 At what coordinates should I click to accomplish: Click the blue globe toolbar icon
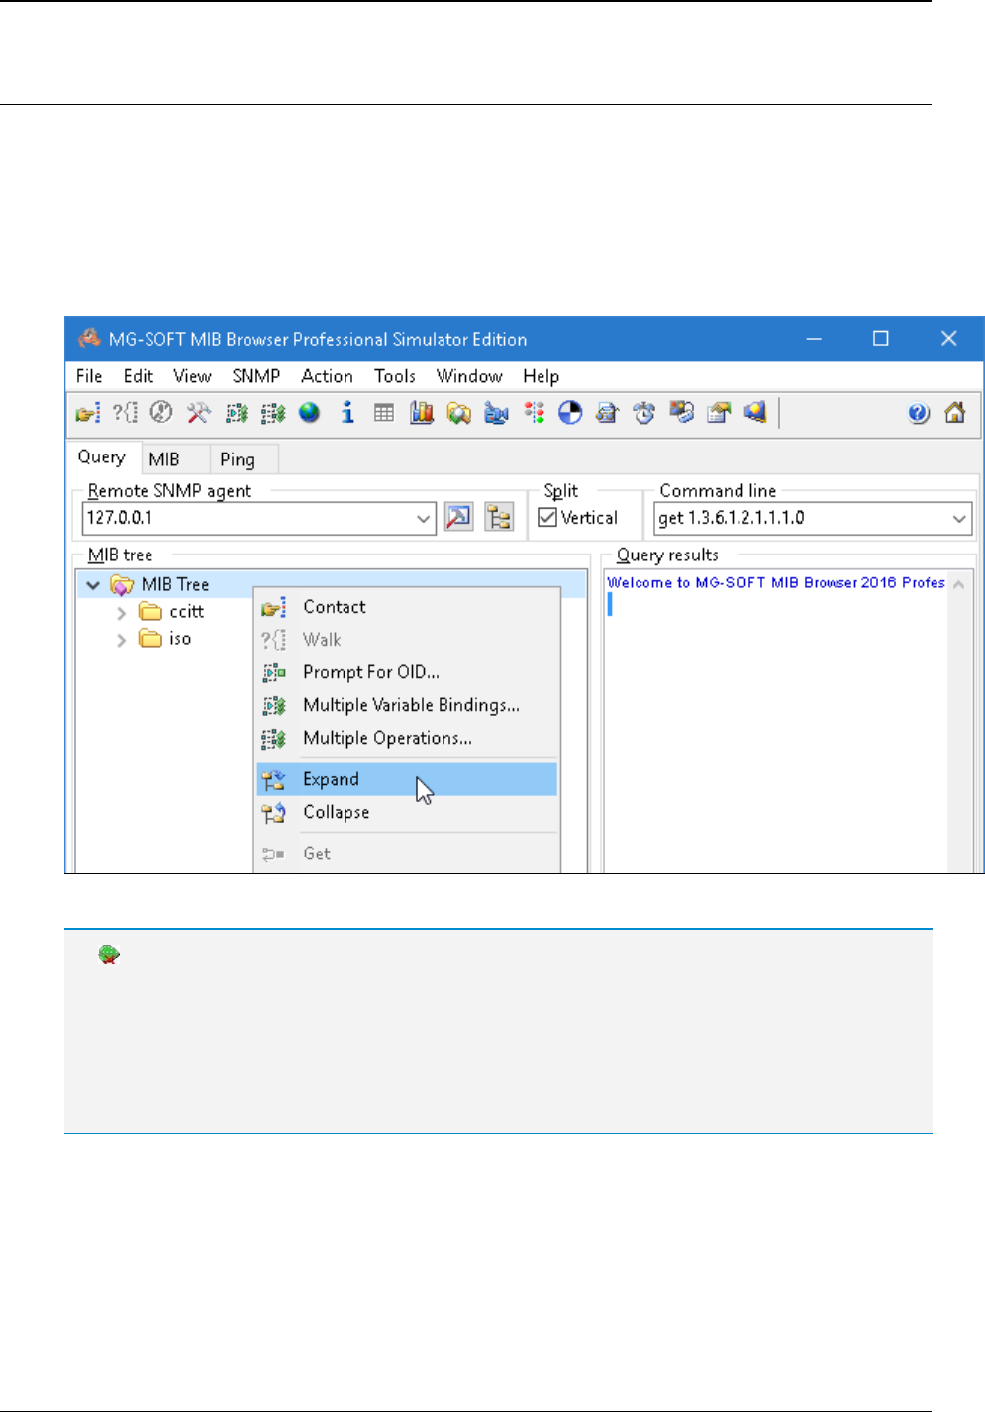tap(310, 413)
